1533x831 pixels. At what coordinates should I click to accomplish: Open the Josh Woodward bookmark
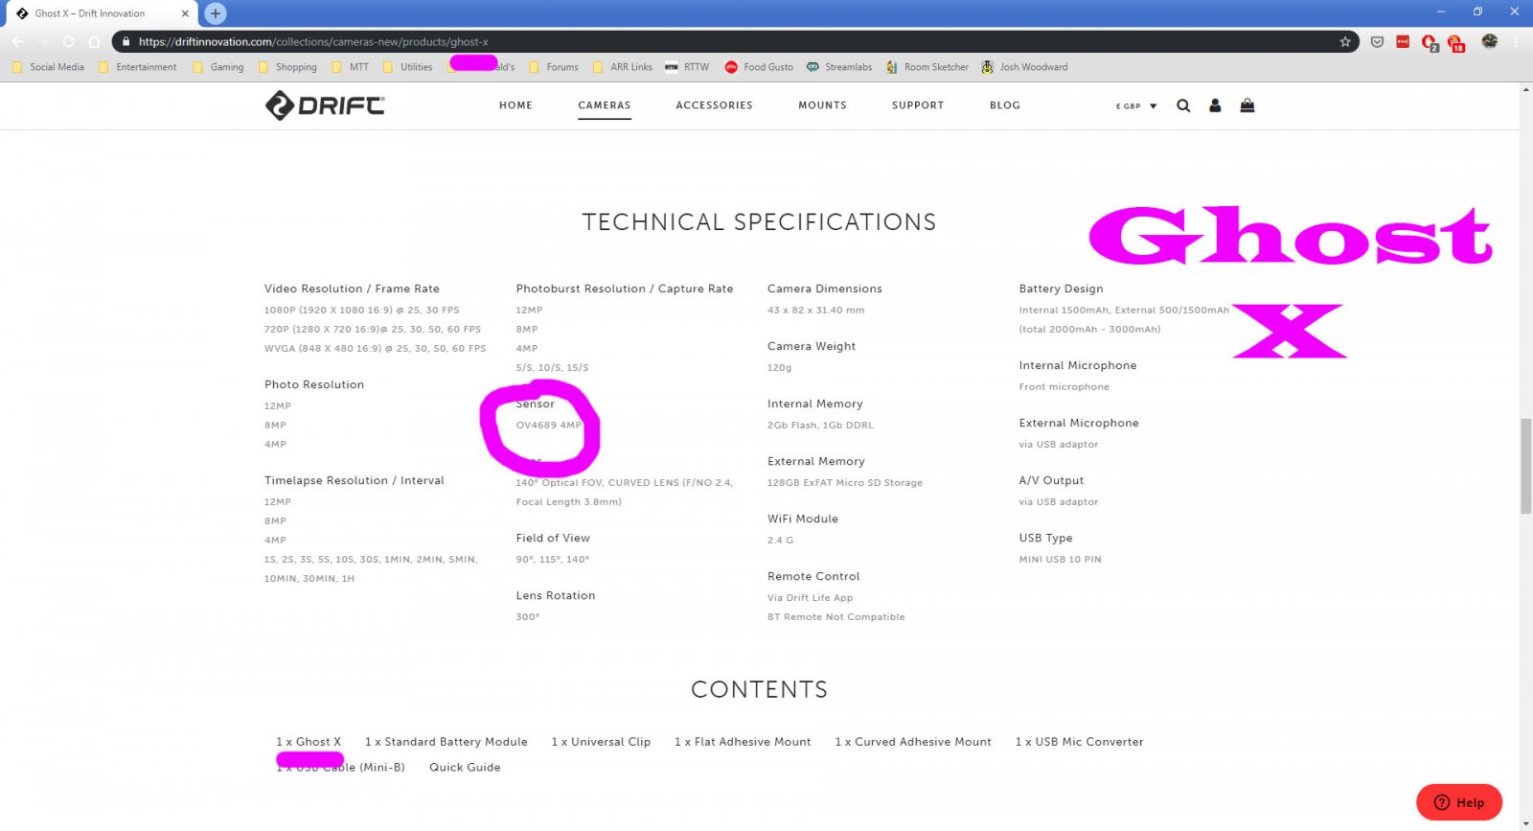[1024, 67]
